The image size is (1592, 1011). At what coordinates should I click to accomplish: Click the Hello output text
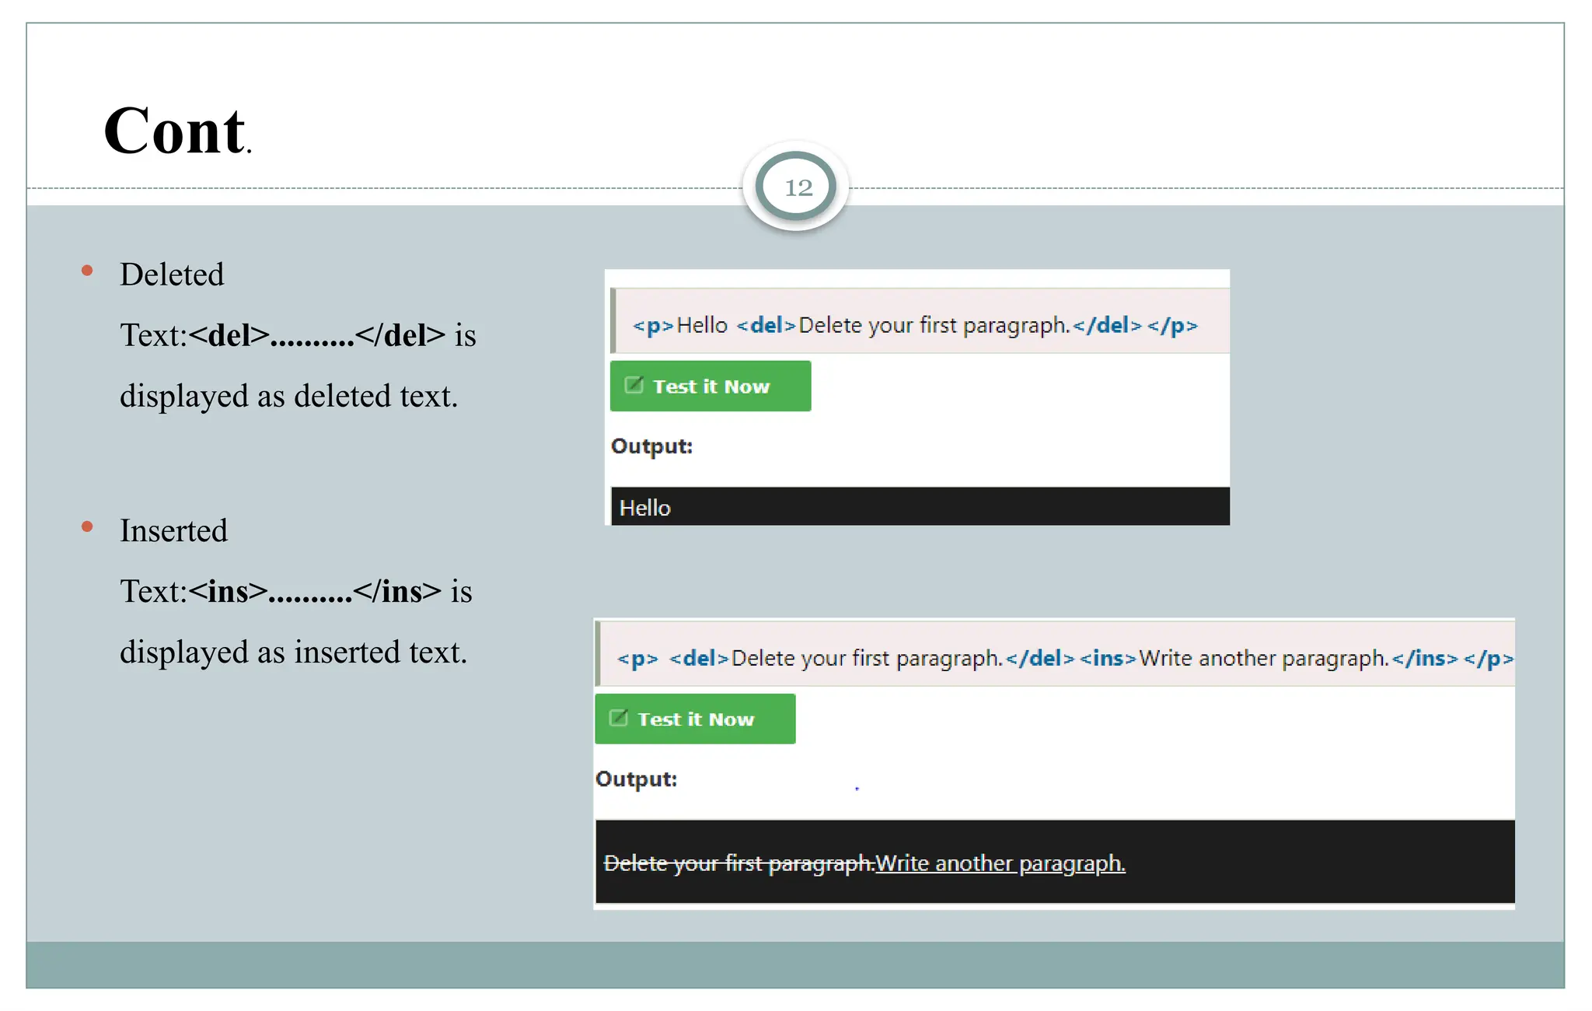pos(644,508)
